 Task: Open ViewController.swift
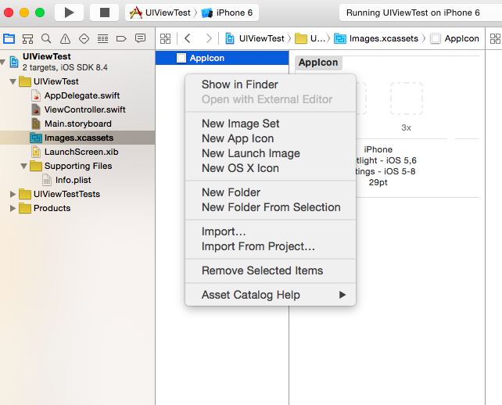click(x=78, y=109)
